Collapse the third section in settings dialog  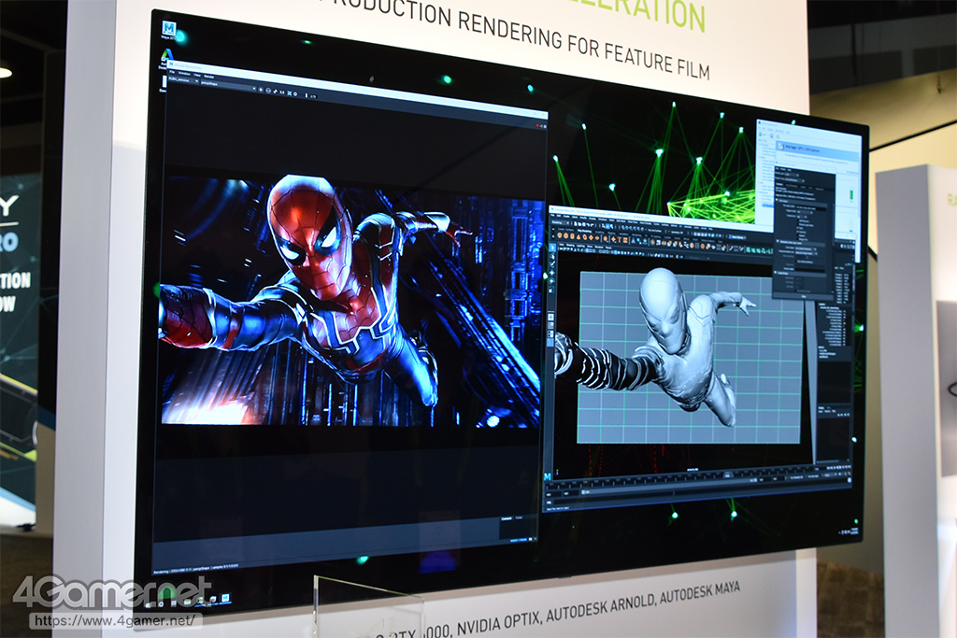(x=776, y=273)
